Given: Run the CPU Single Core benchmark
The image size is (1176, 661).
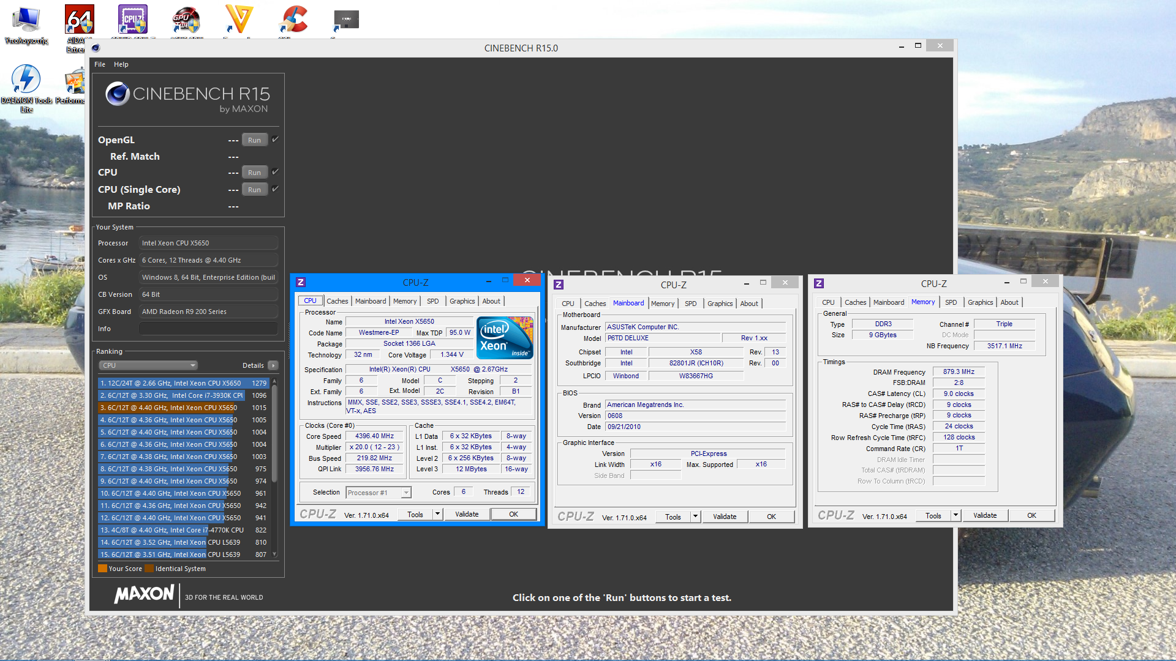Looking at the screenshot, I should click(x=254, y=190).
